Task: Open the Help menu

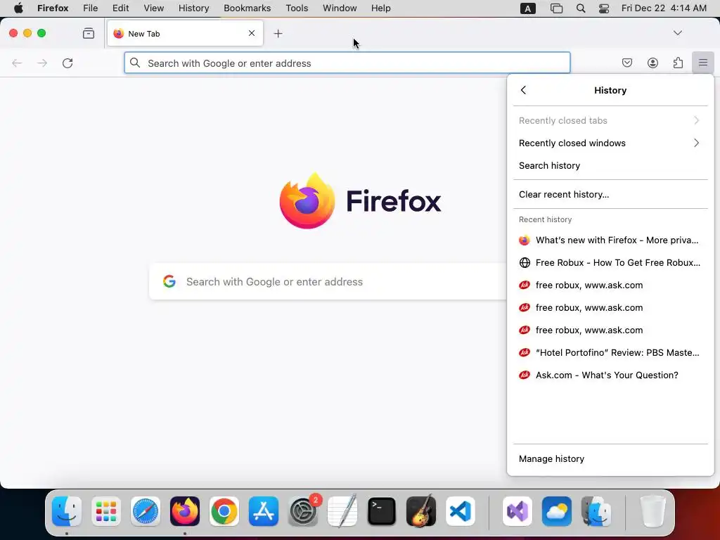Action: tap(380, 8)
